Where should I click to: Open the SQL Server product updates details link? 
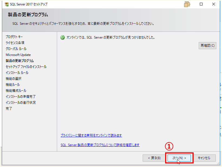pyautogui.click(x=100, y=145)
